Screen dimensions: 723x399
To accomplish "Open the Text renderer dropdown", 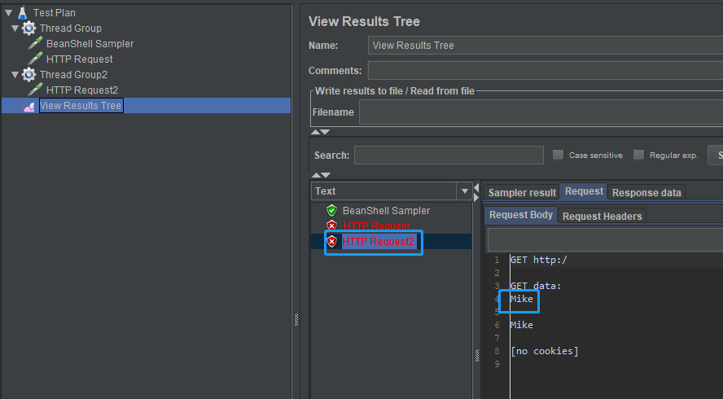I will (x=464, y=191).
